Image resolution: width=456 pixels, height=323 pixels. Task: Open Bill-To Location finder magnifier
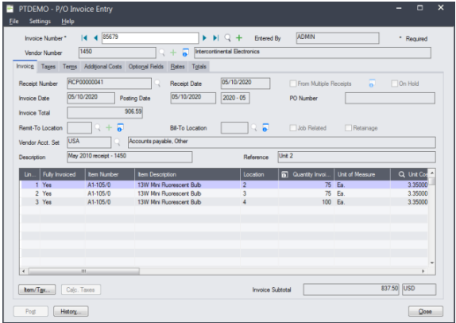tap(254, 127)
